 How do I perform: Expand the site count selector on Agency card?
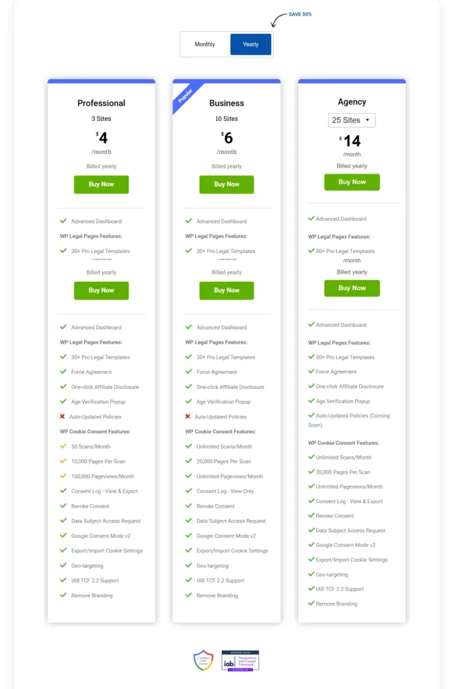(352, 120)
